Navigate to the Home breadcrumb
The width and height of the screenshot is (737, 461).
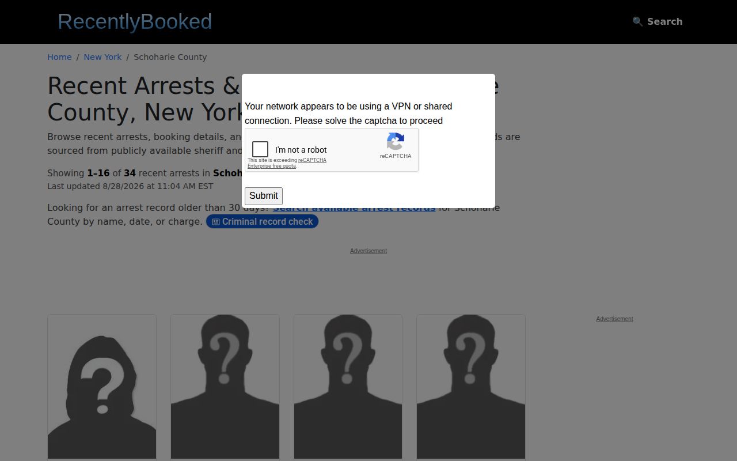[x=59, y=57]
